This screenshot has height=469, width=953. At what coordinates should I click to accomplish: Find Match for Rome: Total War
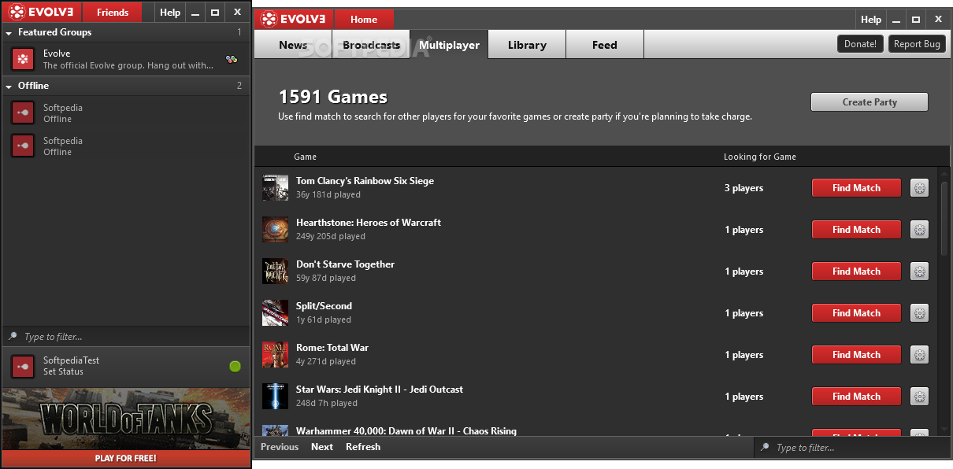coord(856,355)
